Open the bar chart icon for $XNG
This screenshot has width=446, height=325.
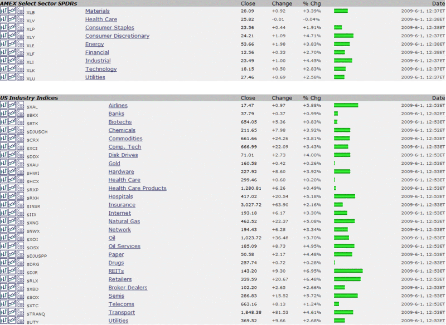tap(4, 221)
